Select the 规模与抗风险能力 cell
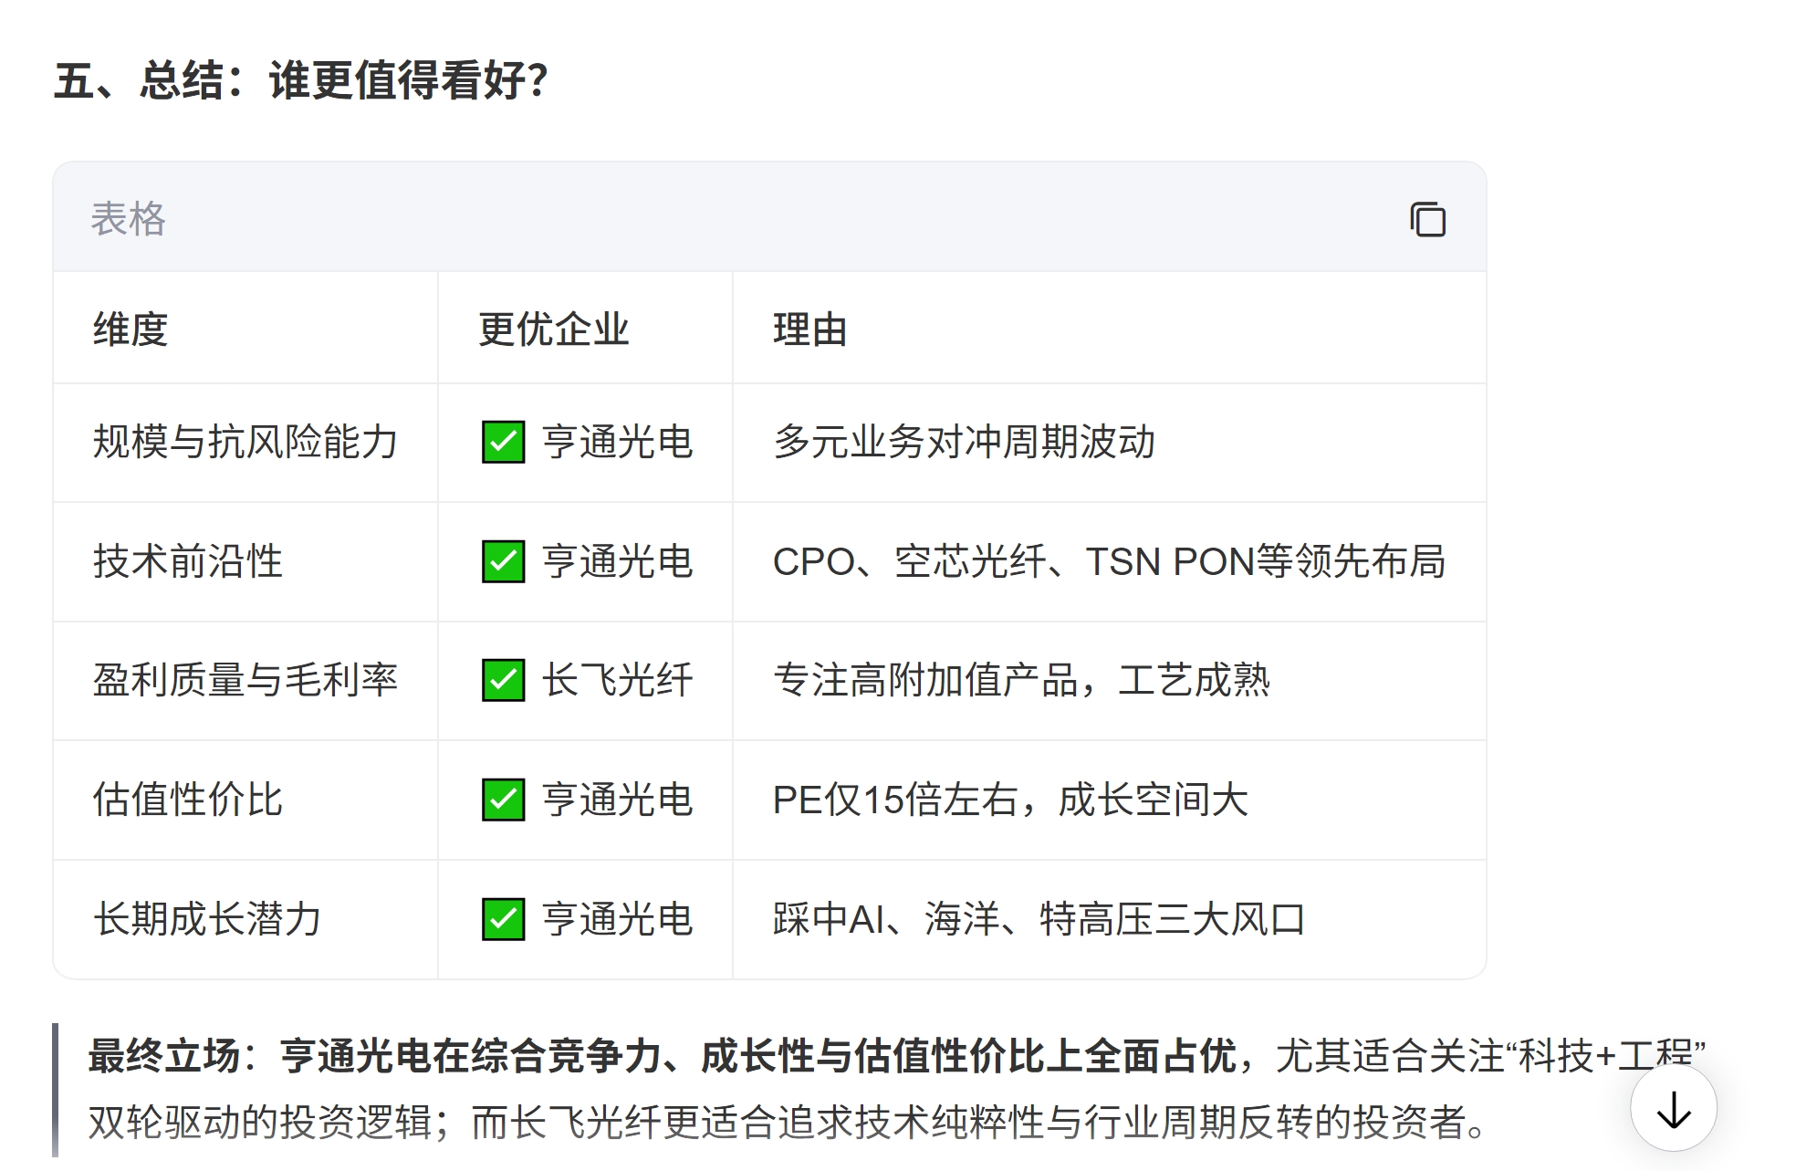Screen dimensions: 1796x1171 pyautogui.click(x=245, y=443)
